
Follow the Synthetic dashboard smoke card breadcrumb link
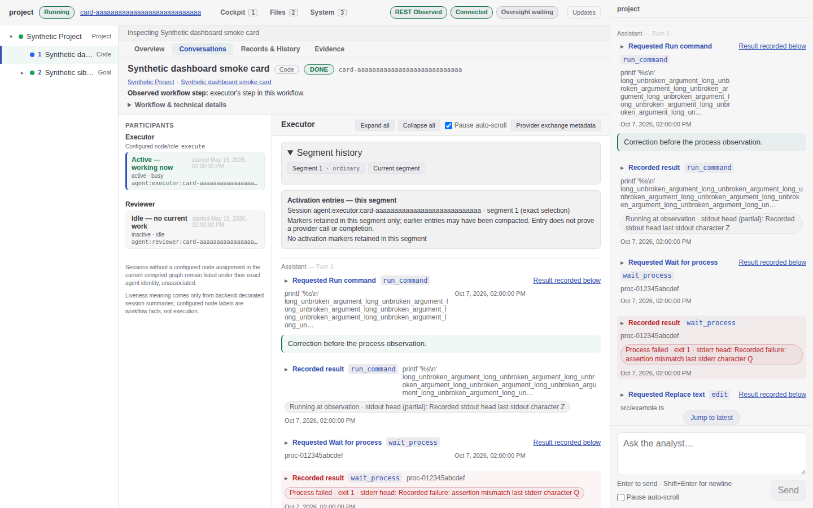[226, 82]
